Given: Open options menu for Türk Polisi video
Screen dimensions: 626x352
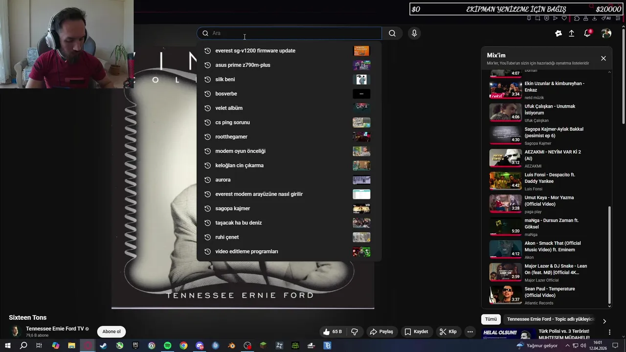Looking at the screenshot, I should click(x=609, y=332).
